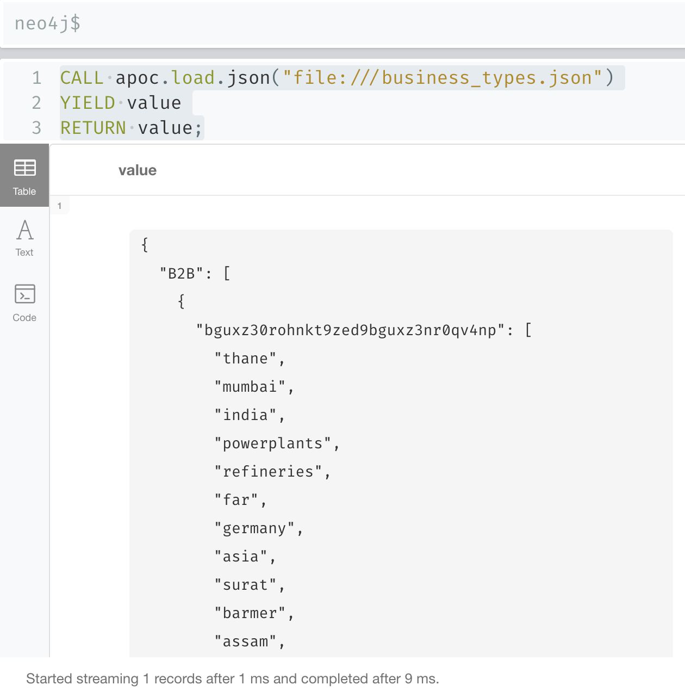Click the value column header

coord(138,170)
